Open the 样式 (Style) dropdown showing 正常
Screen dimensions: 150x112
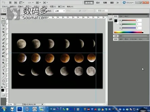pos(60,11)
